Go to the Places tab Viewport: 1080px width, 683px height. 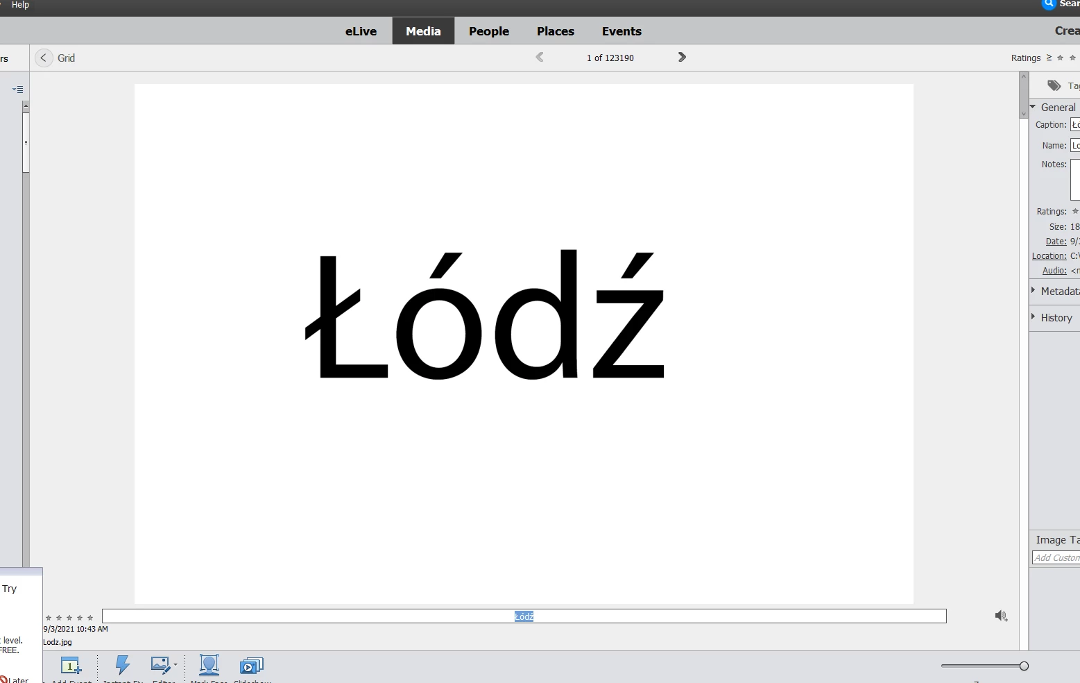pyautogui.click(x=556, y=31)
